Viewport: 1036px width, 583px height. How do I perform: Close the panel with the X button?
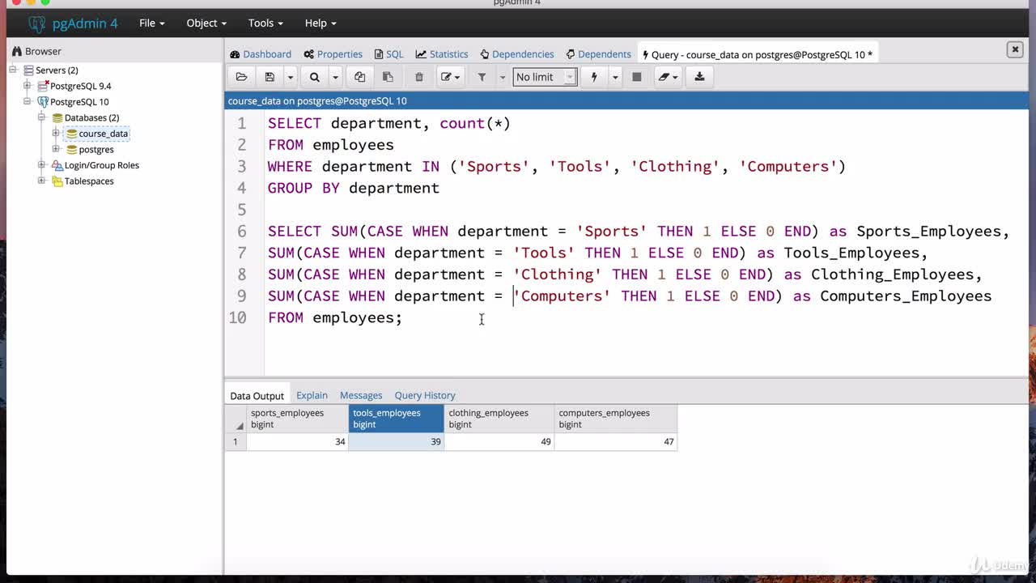(x=1015, y=49)
